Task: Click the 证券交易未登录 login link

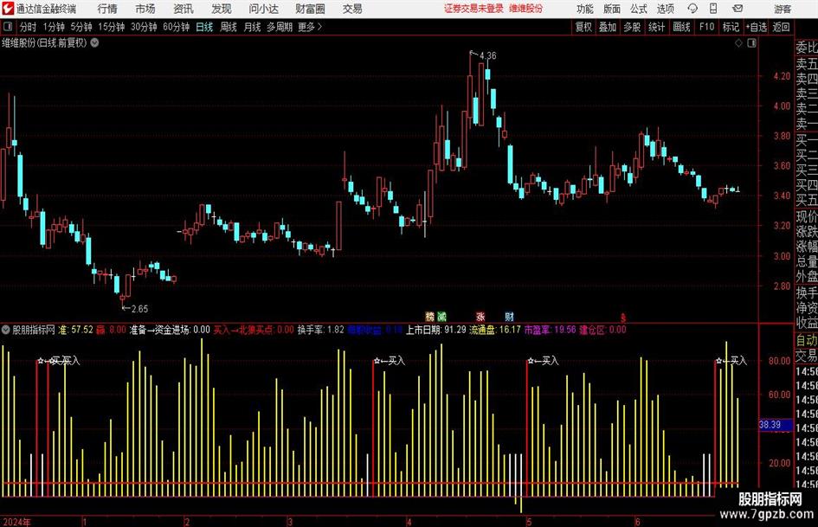Action: click(x=473, y=9)
